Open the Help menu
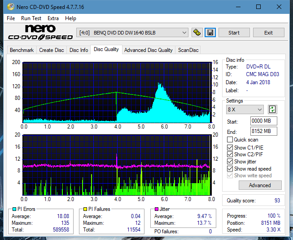The height and width of the screenshot is (240, 293). [70, 18]
